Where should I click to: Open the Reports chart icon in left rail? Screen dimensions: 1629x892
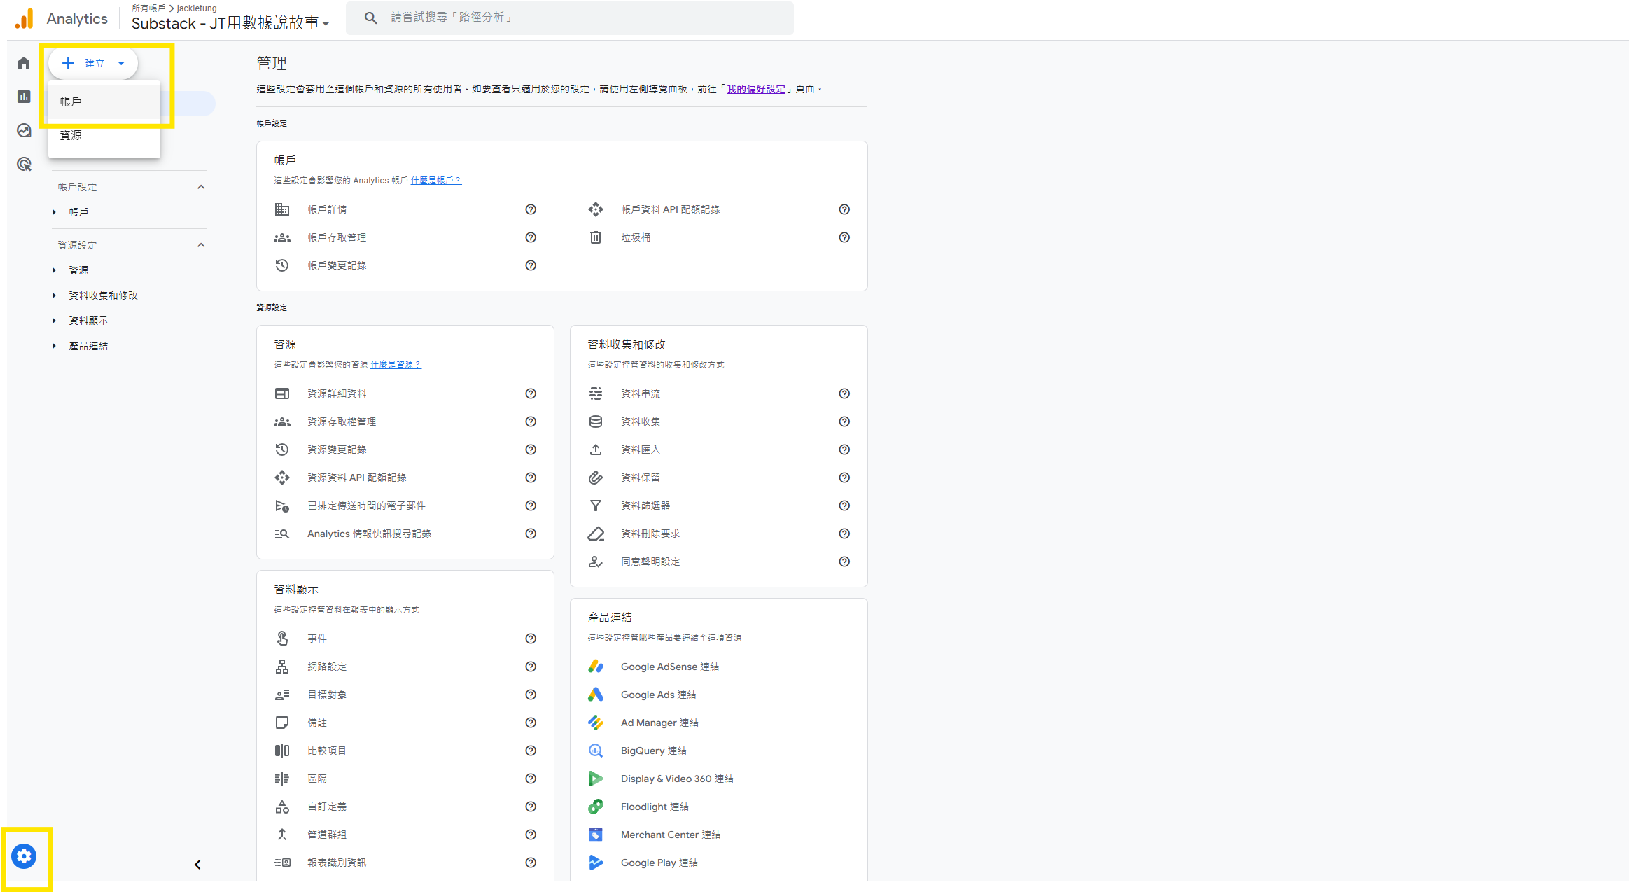pos(24,97)
